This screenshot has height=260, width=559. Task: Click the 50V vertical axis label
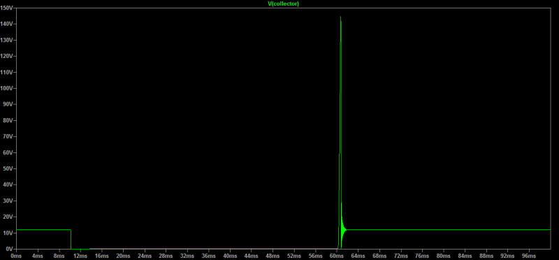tap(8, 168)
